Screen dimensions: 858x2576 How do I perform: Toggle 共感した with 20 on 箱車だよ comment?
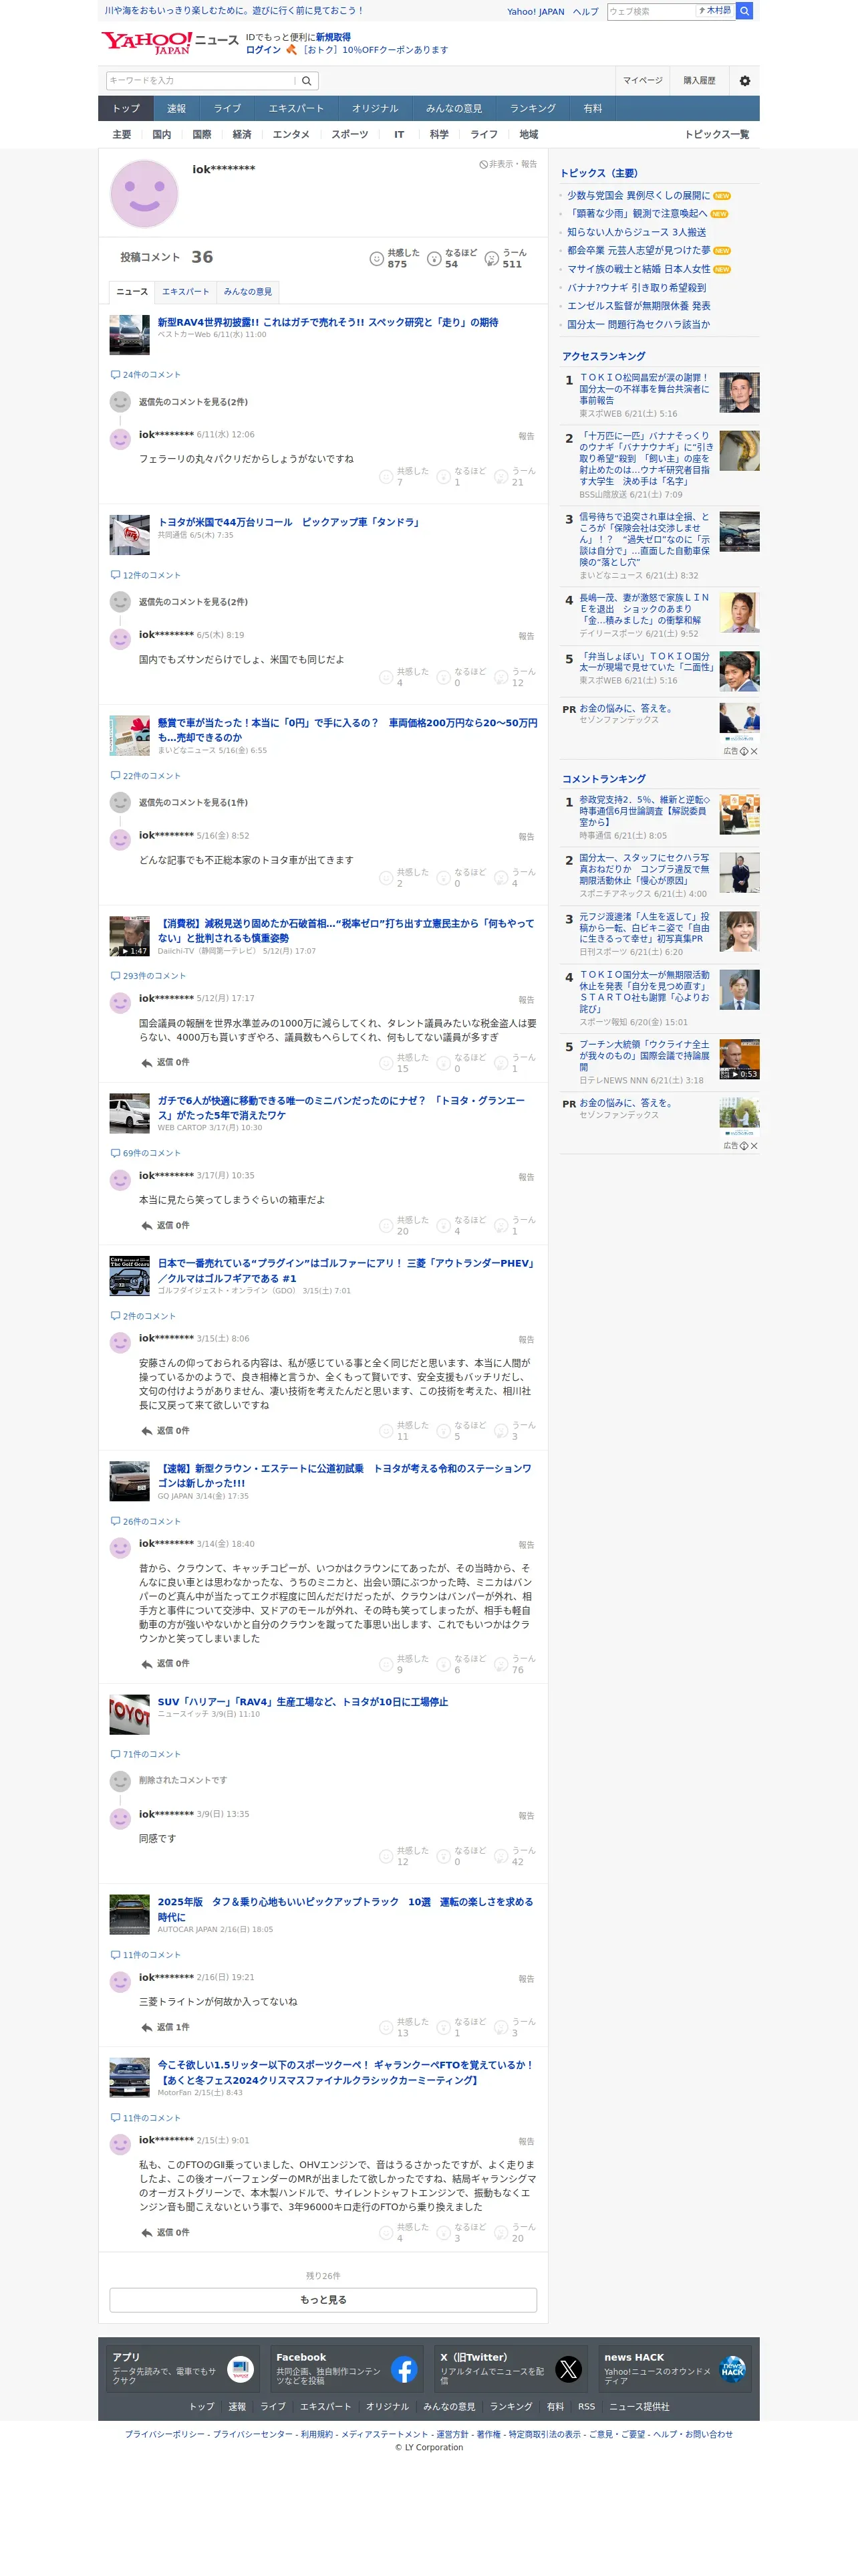(x=386, y=1226)
